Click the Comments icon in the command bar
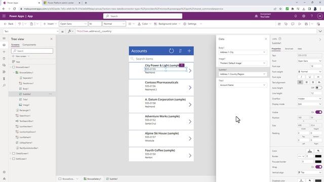Viewport: 324px width, 182px height. 293,24
